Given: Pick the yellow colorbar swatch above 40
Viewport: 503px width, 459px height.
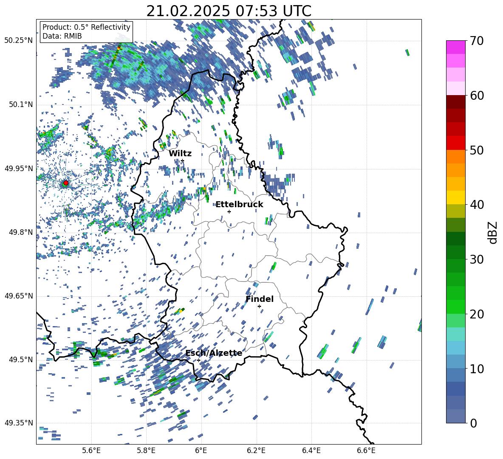Looking at the screenshot, I should 455,197.
